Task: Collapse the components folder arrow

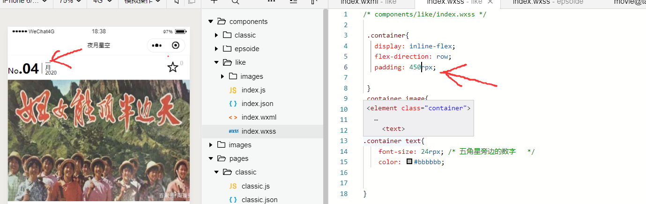Action: 210,22
